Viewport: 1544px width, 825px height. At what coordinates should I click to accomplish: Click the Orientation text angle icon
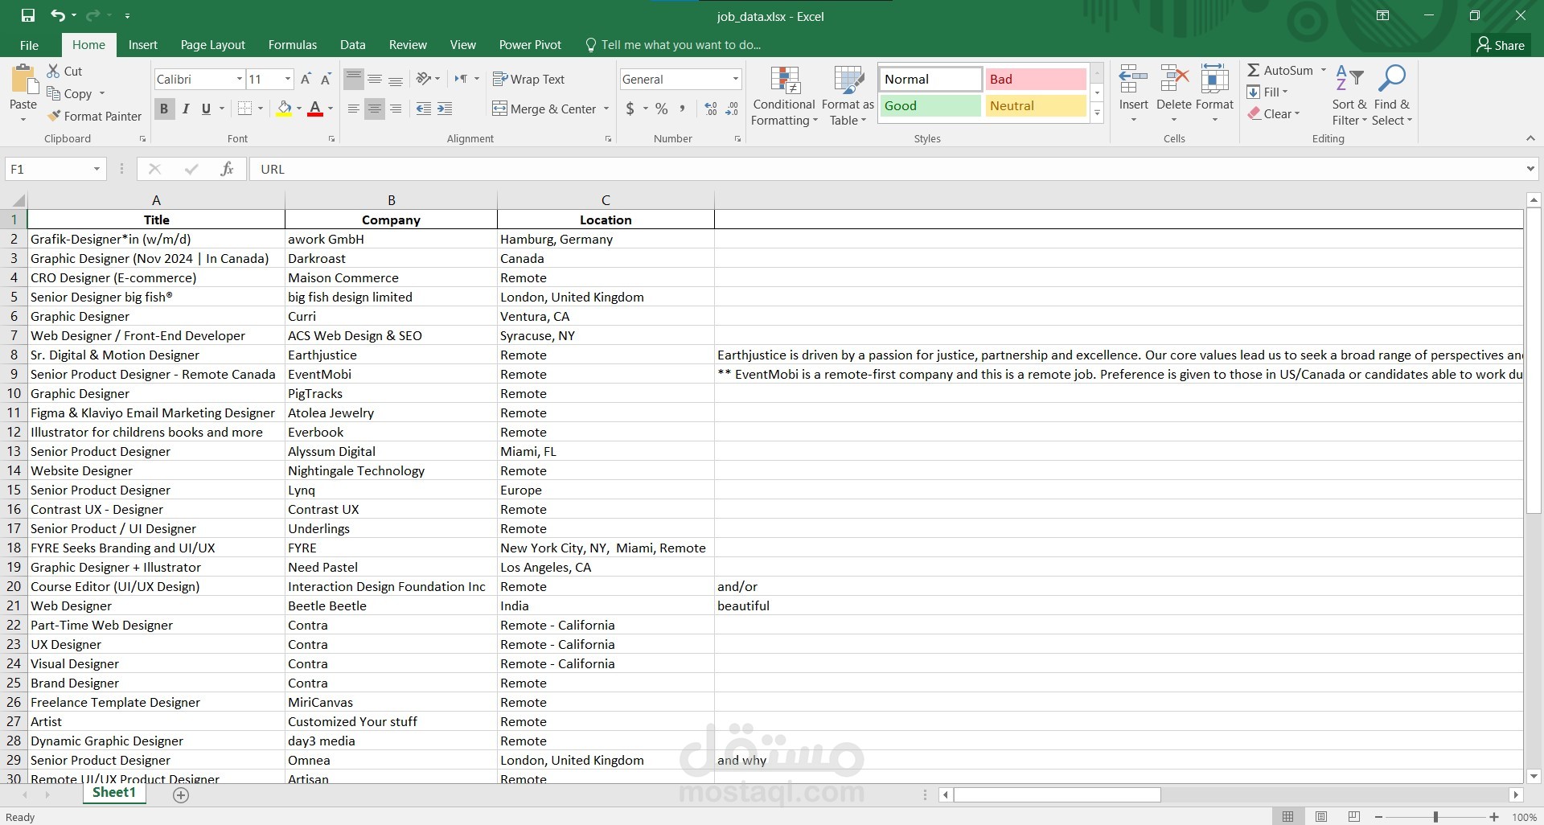click(x=424, y=79)
